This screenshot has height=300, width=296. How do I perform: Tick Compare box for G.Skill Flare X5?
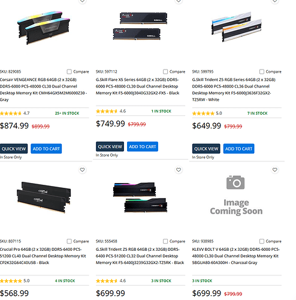click(x=165, y=71)
